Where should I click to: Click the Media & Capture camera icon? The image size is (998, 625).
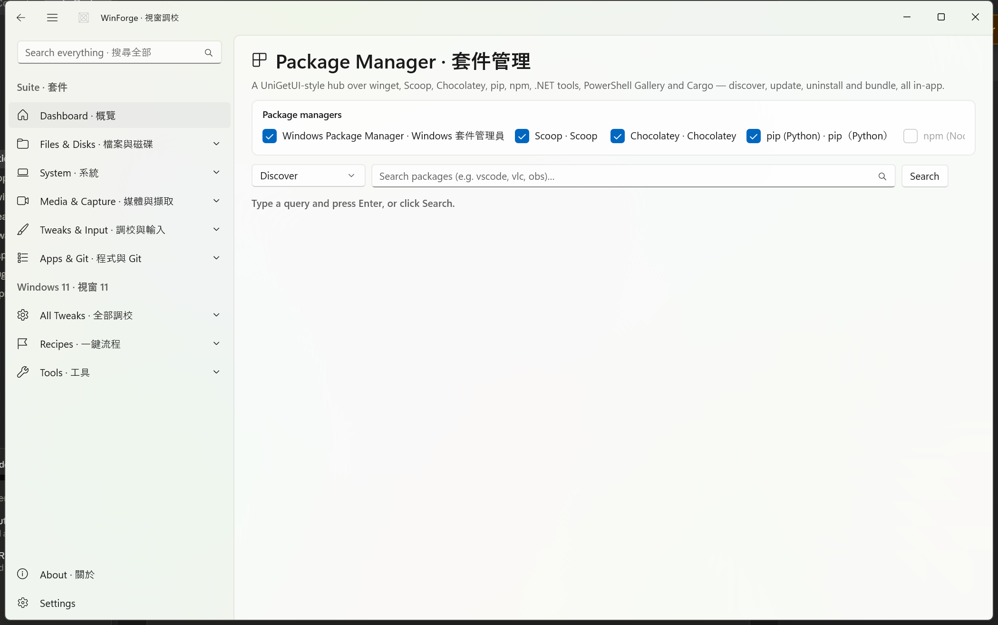point(23,201)
